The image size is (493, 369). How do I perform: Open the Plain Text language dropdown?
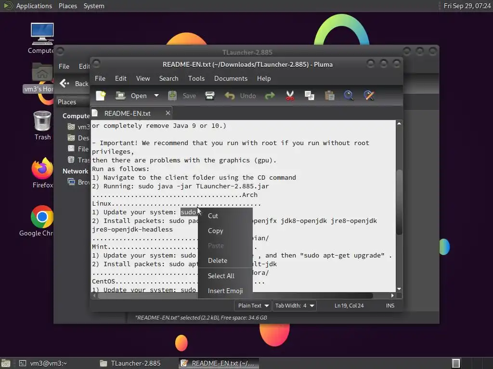pos(253,306)
